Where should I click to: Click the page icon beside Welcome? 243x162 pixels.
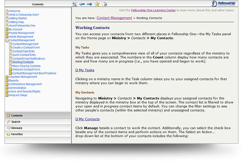[7, 11]
